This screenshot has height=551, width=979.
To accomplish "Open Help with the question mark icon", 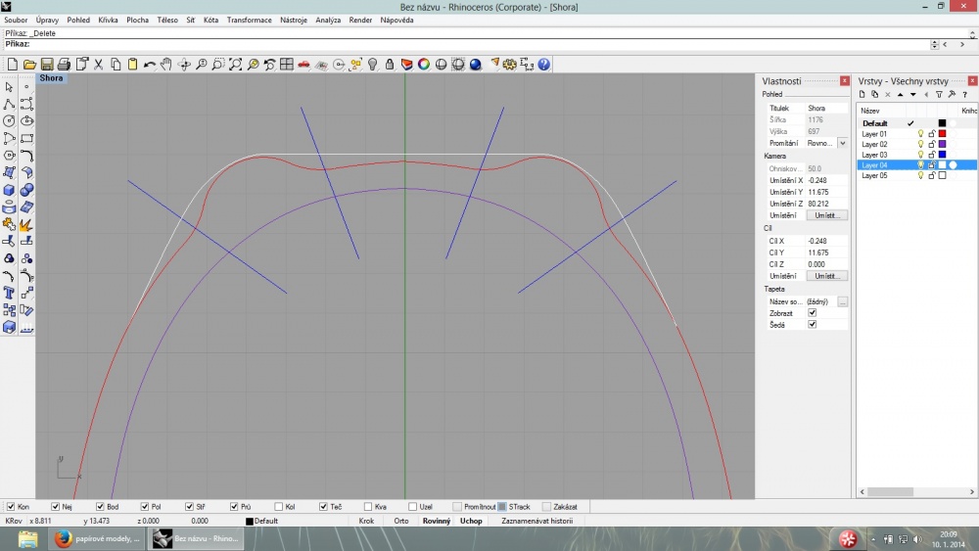I will (x=544, y=65).
